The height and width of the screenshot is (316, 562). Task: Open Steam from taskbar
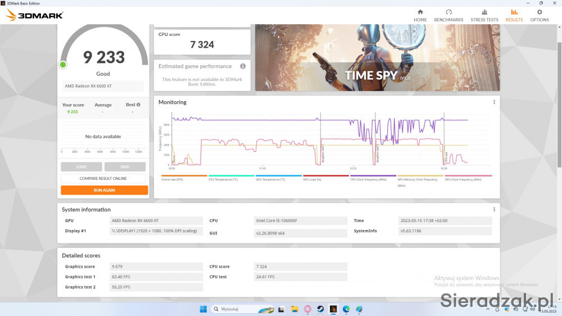[320, 309]
